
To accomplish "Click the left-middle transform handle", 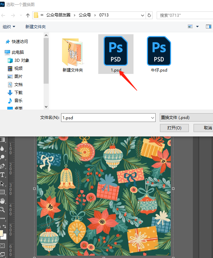I will point(34,189).
